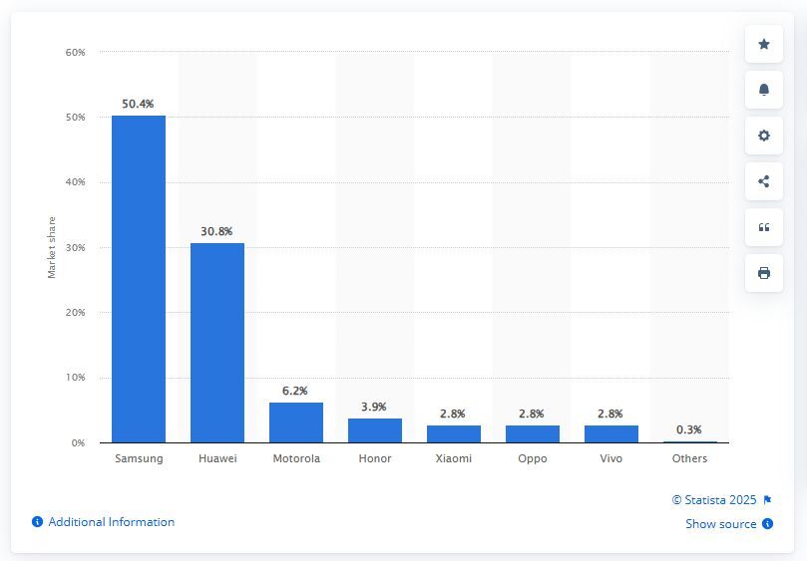Click the Others axis label
Viewport: 807px width, 561px height.
(689, 458)
